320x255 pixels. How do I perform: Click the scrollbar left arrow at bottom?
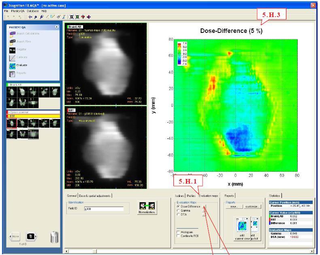click(x=66, y=251)
